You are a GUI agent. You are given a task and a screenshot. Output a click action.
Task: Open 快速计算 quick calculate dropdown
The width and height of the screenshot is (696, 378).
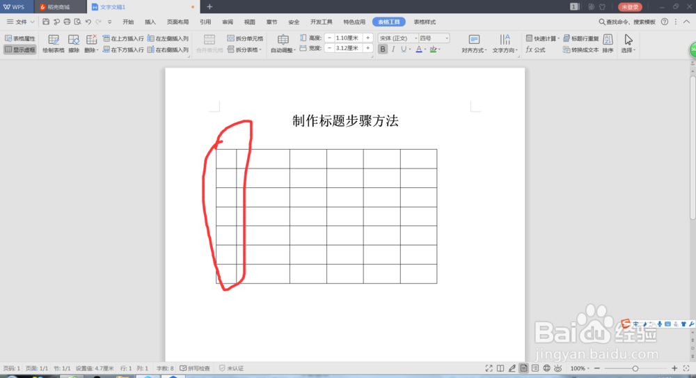[x=542, y=39]
